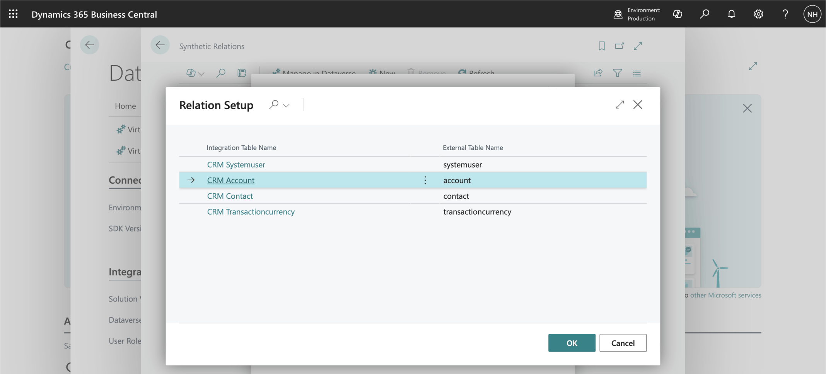This screenshot has height=374, width=826.
Task: Confirm the selection with OK
Action: coord(572,343)
